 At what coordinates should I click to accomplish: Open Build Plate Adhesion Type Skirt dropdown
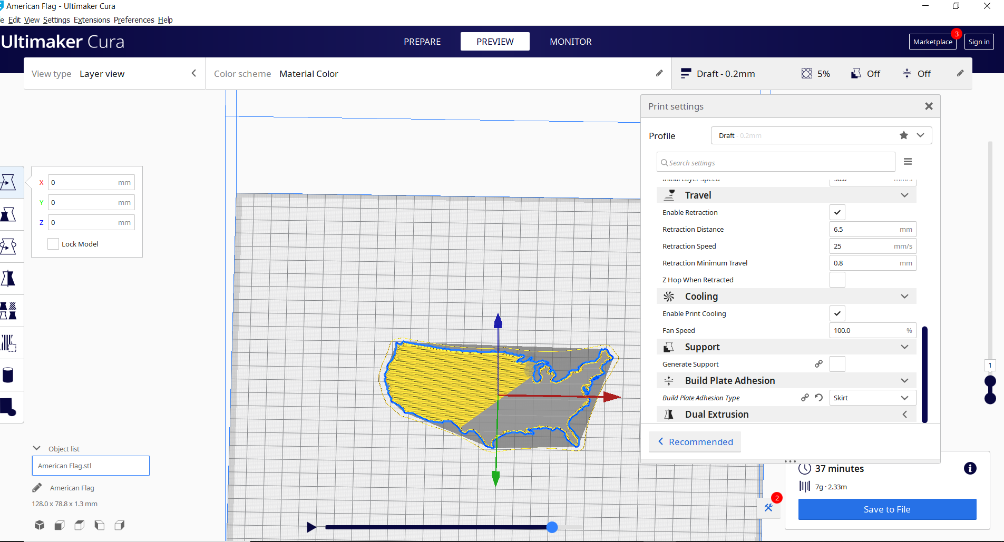click(873, 398)
